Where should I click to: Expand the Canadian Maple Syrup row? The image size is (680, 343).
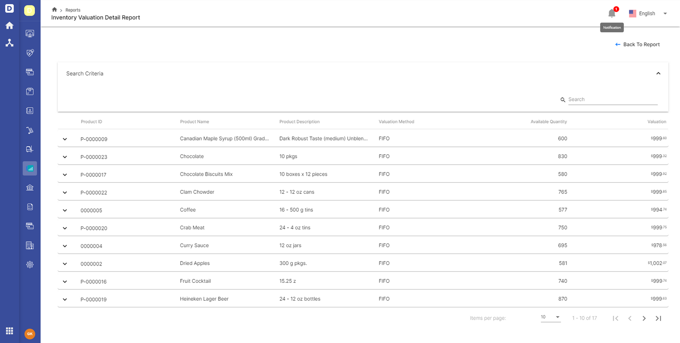click(x=65, y=139)
